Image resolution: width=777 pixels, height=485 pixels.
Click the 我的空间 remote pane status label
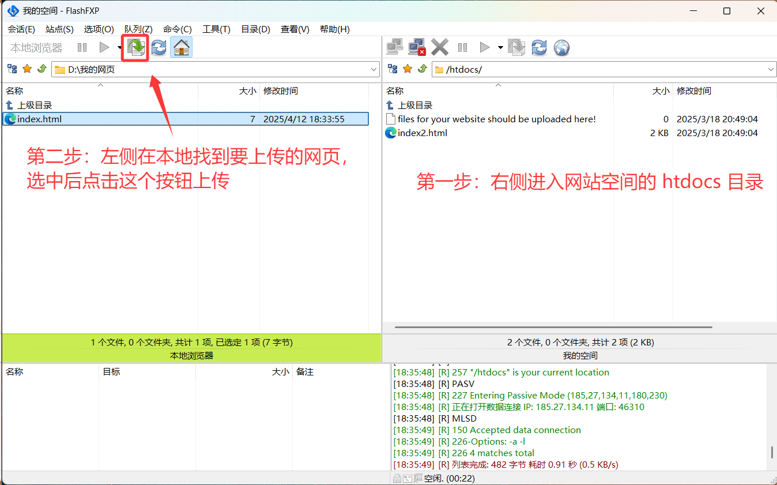tap(580, 355)
